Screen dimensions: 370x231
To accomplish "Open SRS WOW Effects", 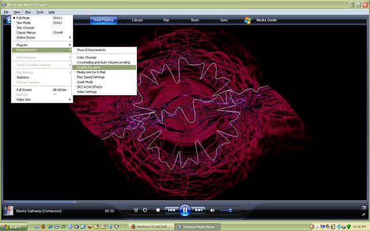I will tap(104, 87).
